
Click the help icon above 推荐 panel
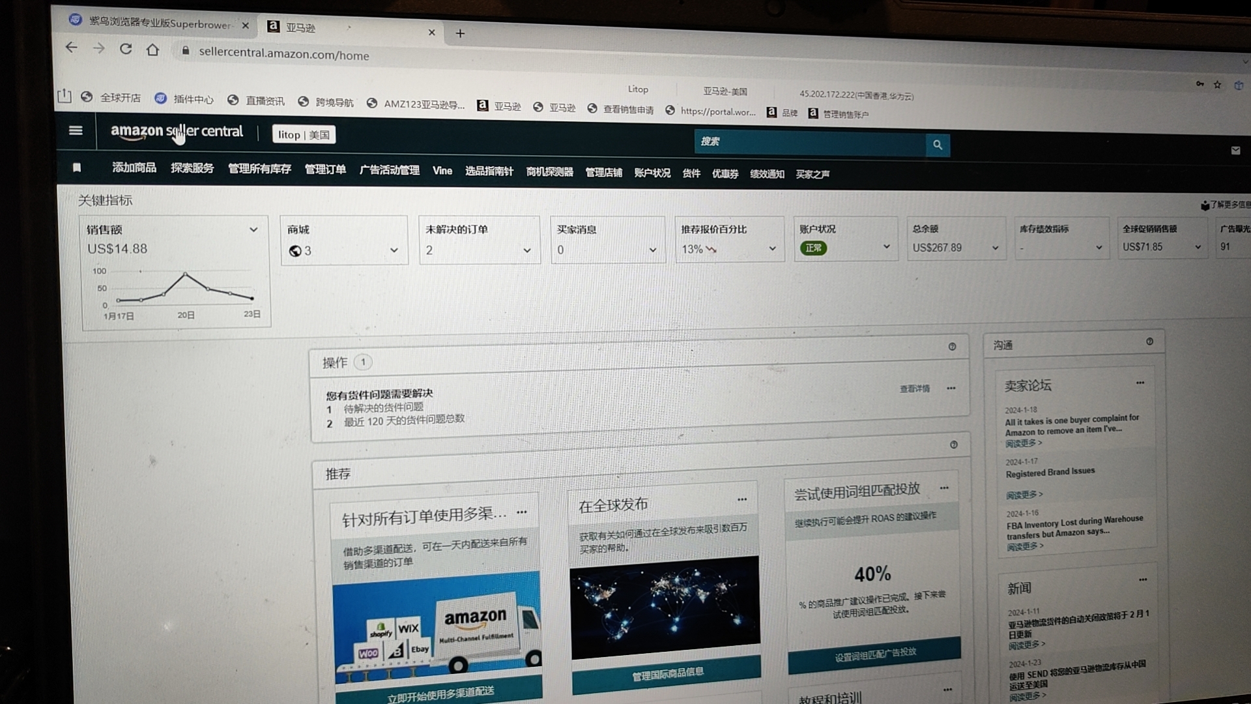pos(954,445)
